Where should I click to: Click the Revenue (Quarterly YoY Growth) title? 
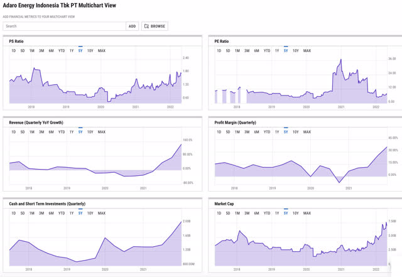coord(36,122)
